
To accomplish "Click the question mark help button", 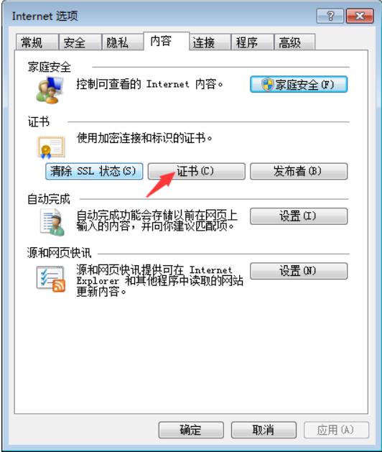I will [330, 16].
